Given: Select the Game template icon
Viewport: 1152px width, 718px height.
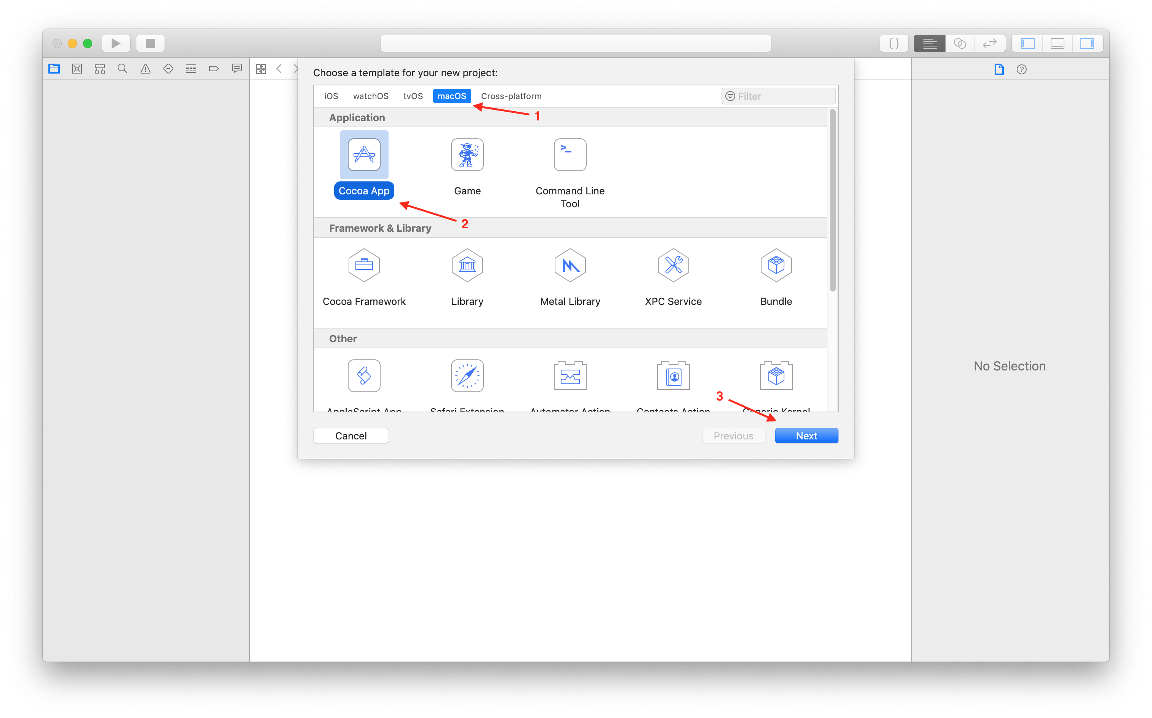Looking at the screenshot, I should click(x=467, y=155).
